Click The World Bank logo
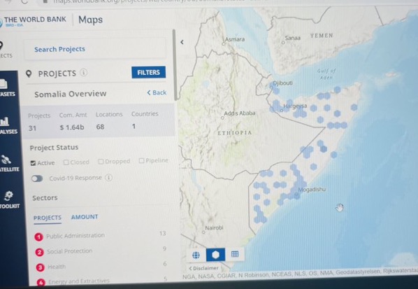The width and height of the screenshot is (418, 289). [33, 20]
